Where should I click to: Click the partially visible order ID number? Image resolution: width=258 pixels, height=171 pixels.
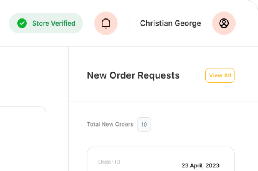[x=124, y=170]
